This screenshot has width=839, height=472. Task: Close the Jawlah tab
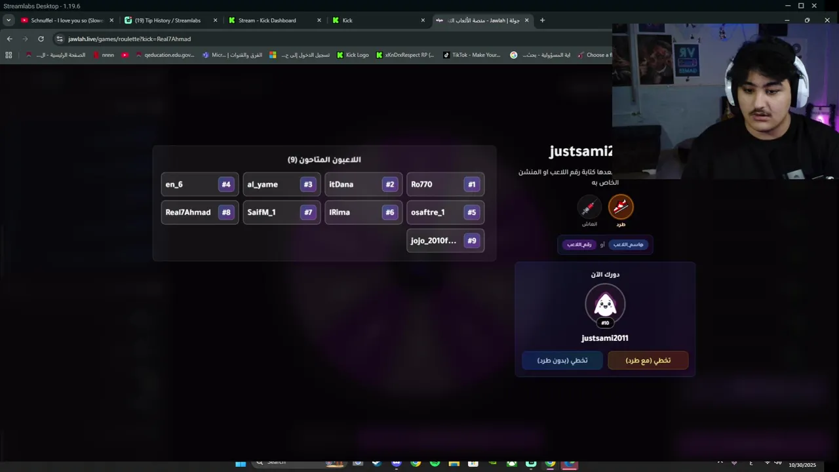(x=526, y=20)
